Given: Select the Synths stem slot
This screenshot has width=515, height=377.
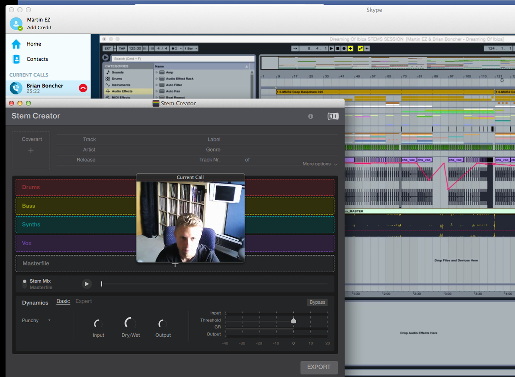Looking at the screenshot, I should click(x=175, y=224).
